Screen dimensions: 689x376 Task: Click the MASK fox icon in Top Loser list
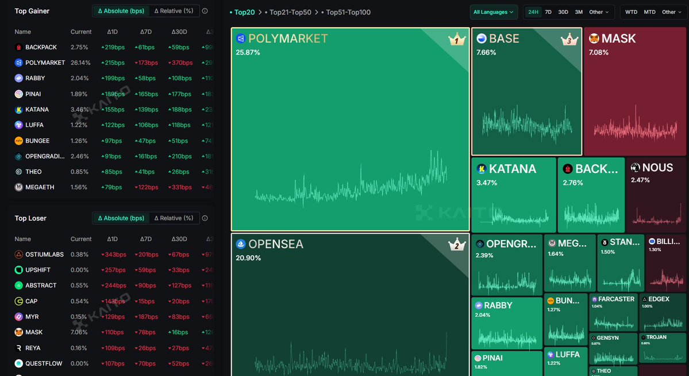[18, 332]
